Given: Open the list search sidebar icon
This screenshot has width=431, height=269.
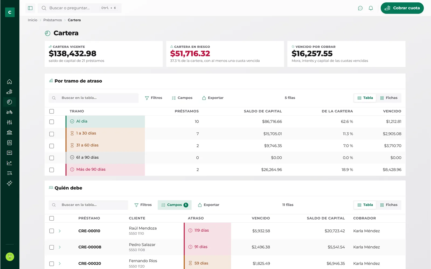Looking at the screenshot, I should [x=9, y=173].
